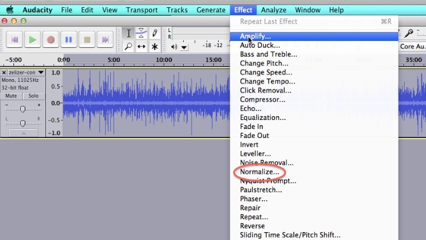Choose Equalization... effect
The height and width of the screenshot is (240, 426).
pyautogui.click(x=314, y=118)
